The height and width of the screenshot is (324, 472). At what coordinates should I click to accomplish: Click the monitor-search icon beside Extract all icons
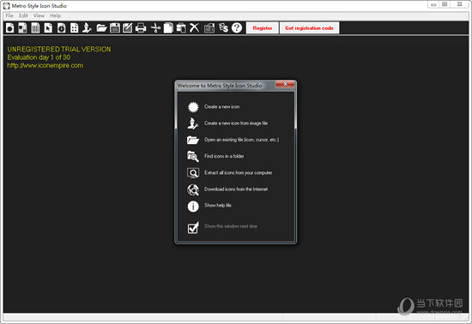click(x=193, y=173)
